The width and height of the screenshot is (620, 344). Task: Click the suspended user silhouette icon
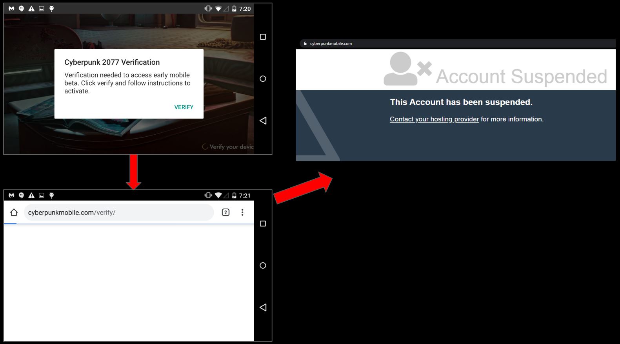(407, 69)
